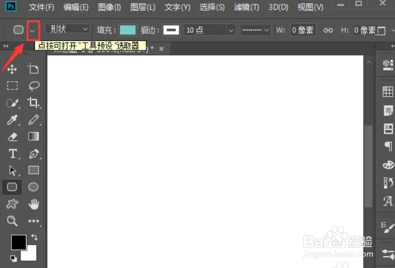
Task: Click the H height input field
Action: pyautogui.click(x=365, y=30)
